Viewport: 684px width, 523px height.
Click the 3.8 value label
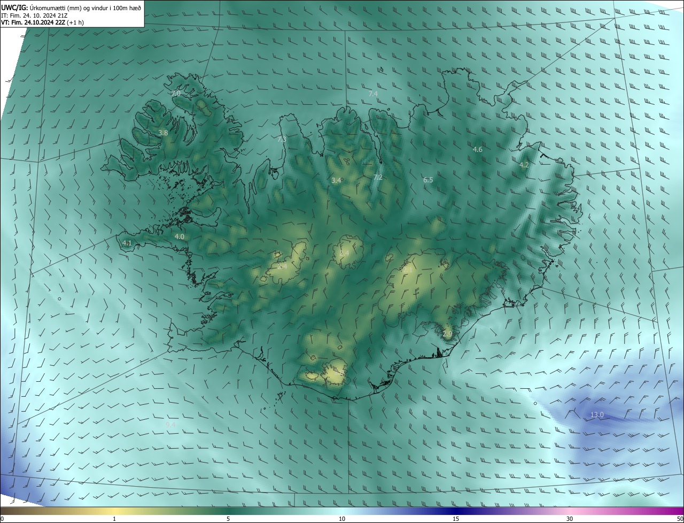(164, 133)
